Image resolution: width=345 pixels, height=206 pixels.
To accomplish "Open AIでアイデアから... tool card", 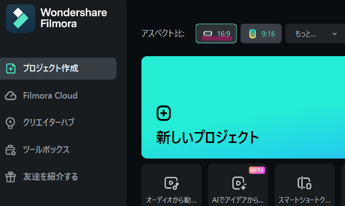I will [x=238, y=185].
